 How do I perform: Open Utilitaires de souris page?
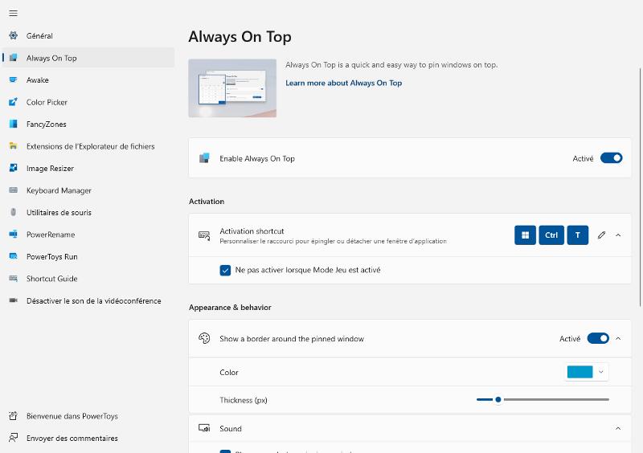pos(88,212)
